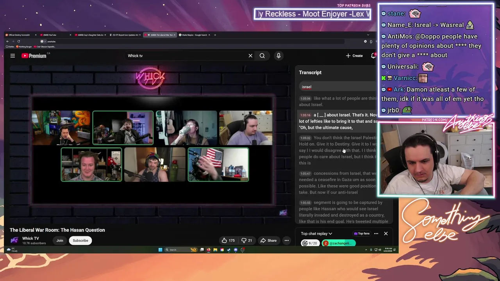Viewport: 500px width, 281px height.
Task: Join the Whick TV membership
Action: pyautogui.click(x=60, y=240)
